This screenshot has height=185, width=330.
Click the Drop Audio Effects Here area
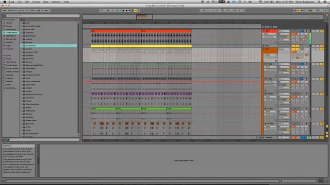click(184, 160)
